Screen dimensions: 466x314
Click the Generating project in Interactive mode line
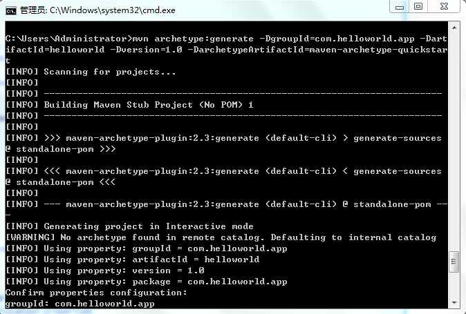click(x=129, y=226)
